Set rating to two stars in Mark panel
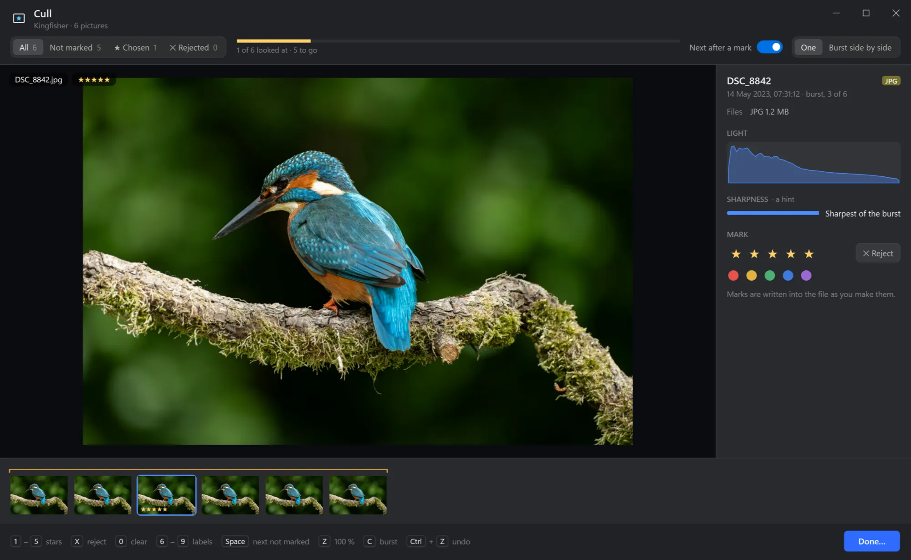 (x=754, y=254)
